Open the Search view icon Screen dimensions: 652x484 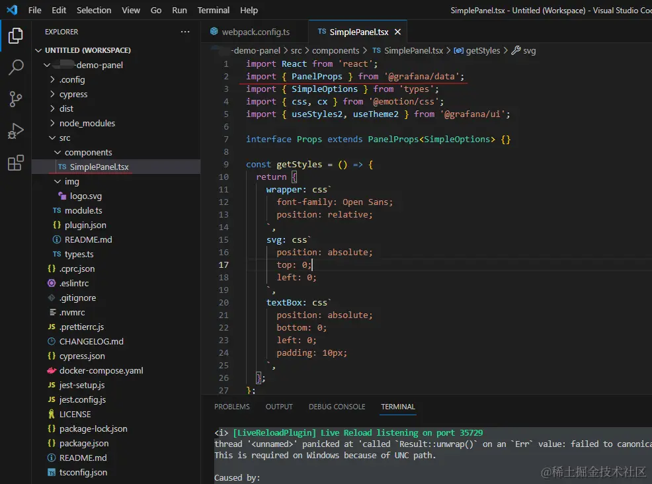16,67
